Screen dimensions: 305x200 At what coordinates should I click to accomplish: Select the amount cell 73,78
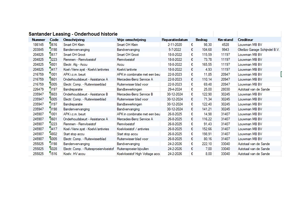pos(208,59)
